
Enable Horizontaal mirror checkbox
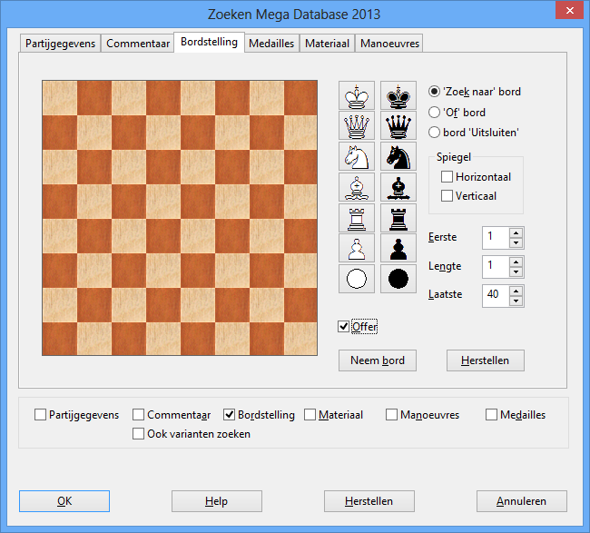447,176
